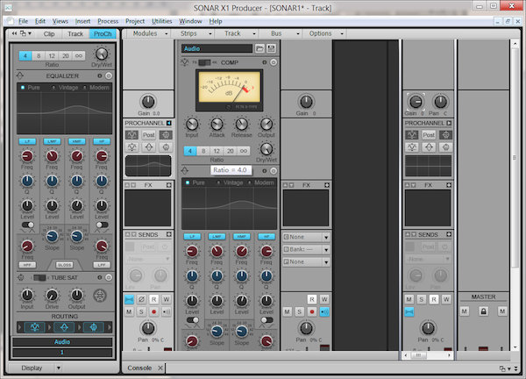
Task: Switch to the Clip inspector tab
Action: click(49, 34)
